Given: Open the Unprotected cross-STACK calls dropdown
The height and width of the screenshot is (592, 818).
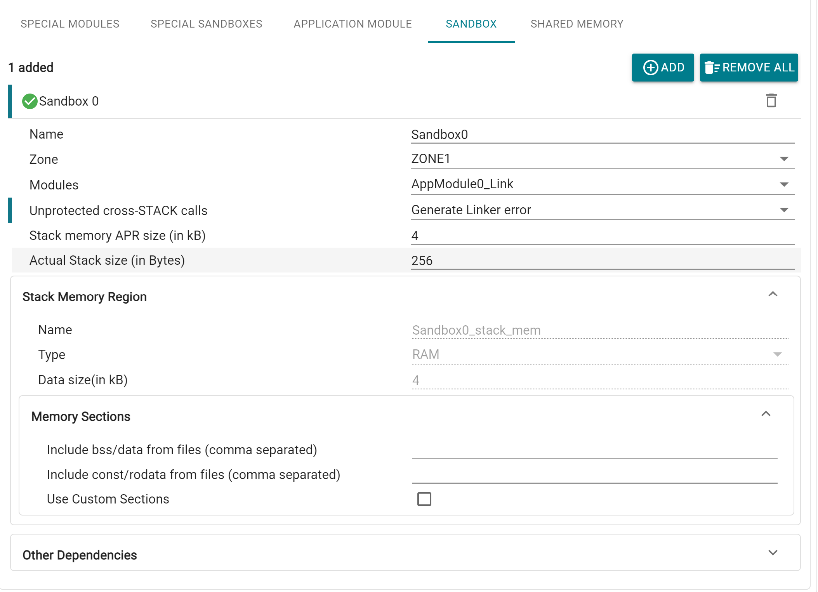Looking at the screenshot, I should pyautogui.click(x=785, y=210).
